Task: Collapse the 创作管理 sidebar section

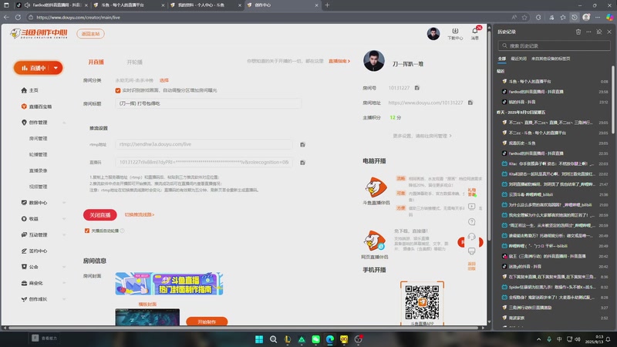Action: coord(64,123)
